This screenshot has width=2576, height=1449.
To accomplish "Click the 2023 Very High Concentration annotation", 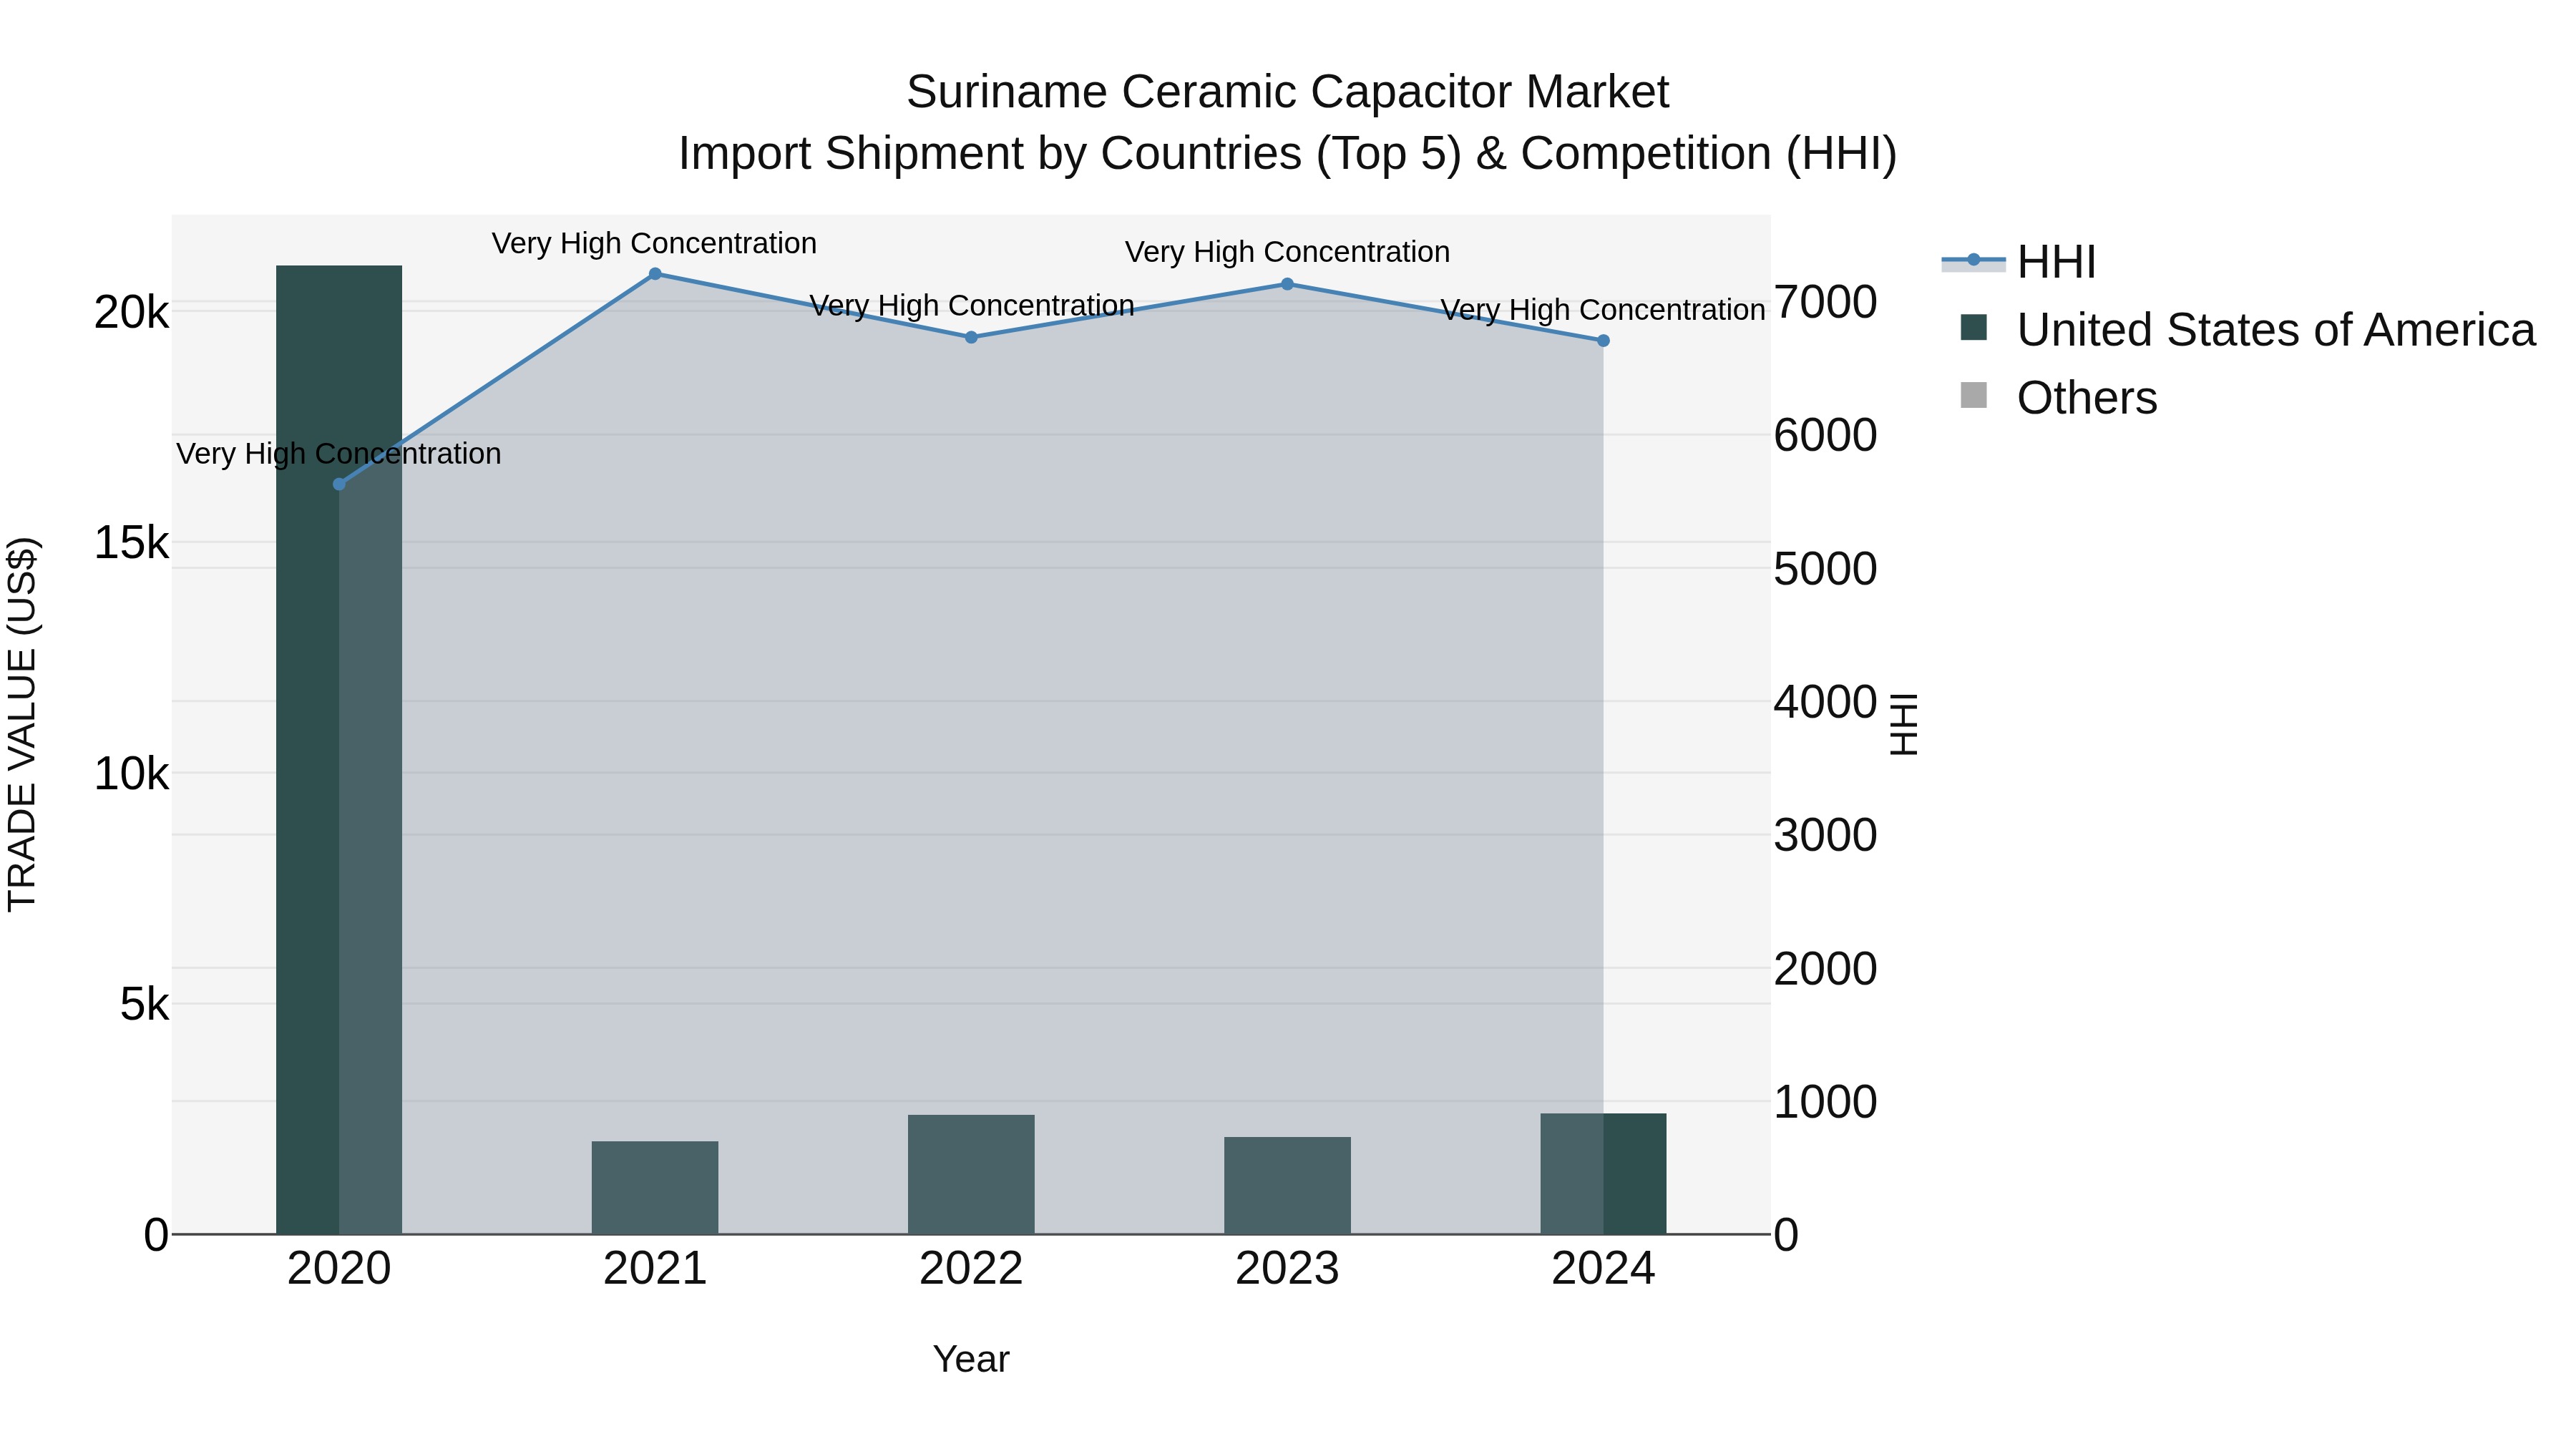I will tap(1287, 252).
